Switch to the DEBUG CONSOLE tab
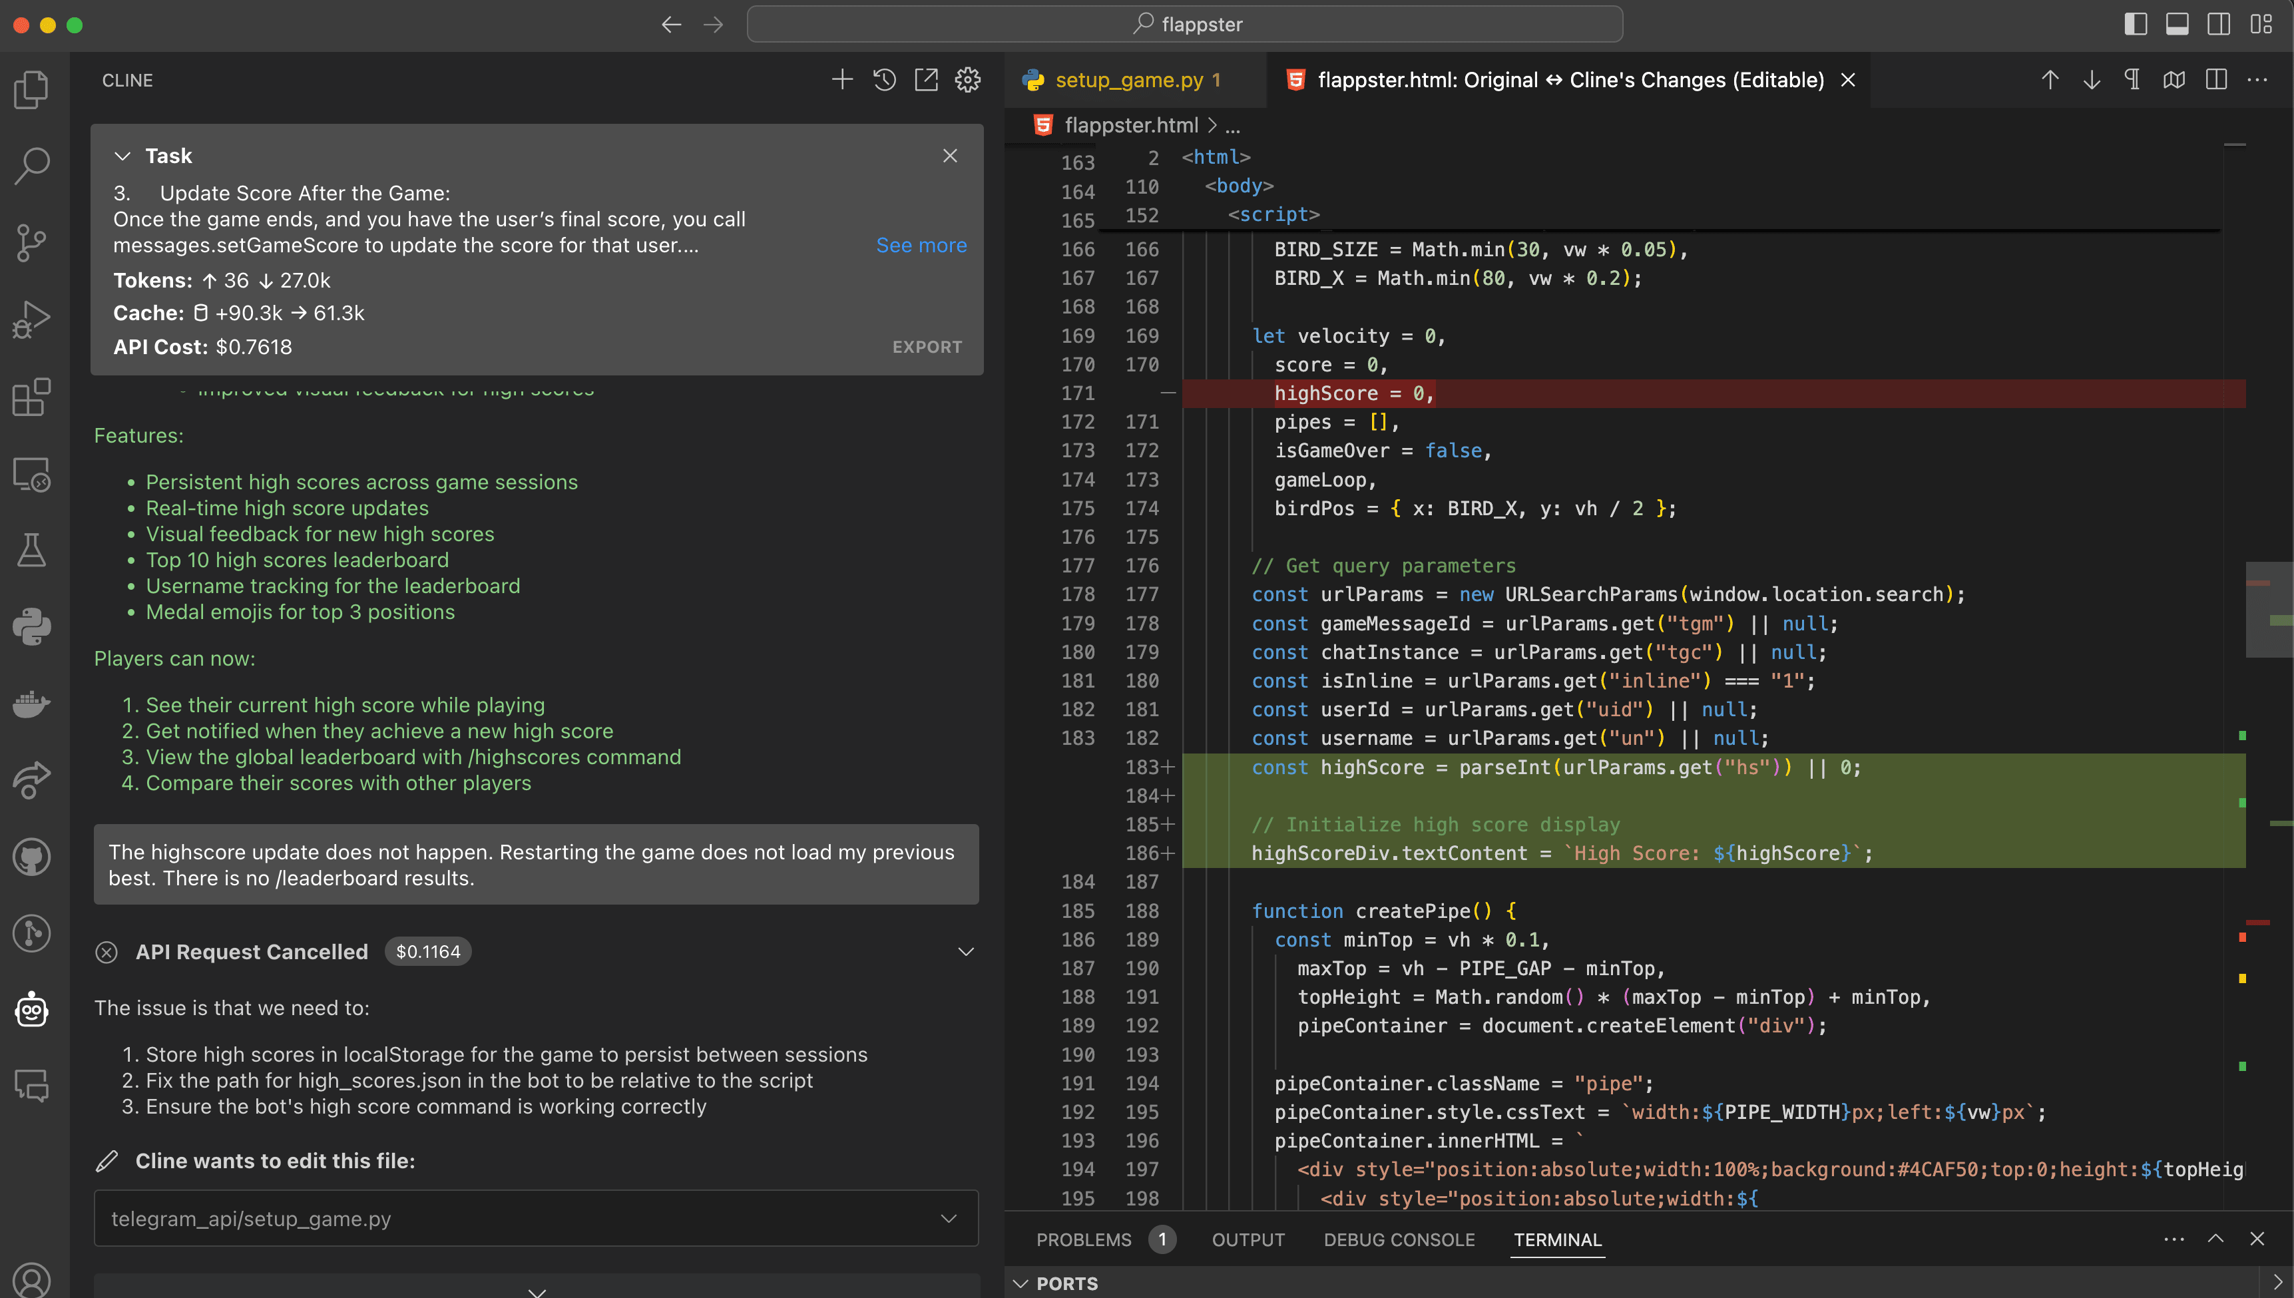 point(1399,1240)
